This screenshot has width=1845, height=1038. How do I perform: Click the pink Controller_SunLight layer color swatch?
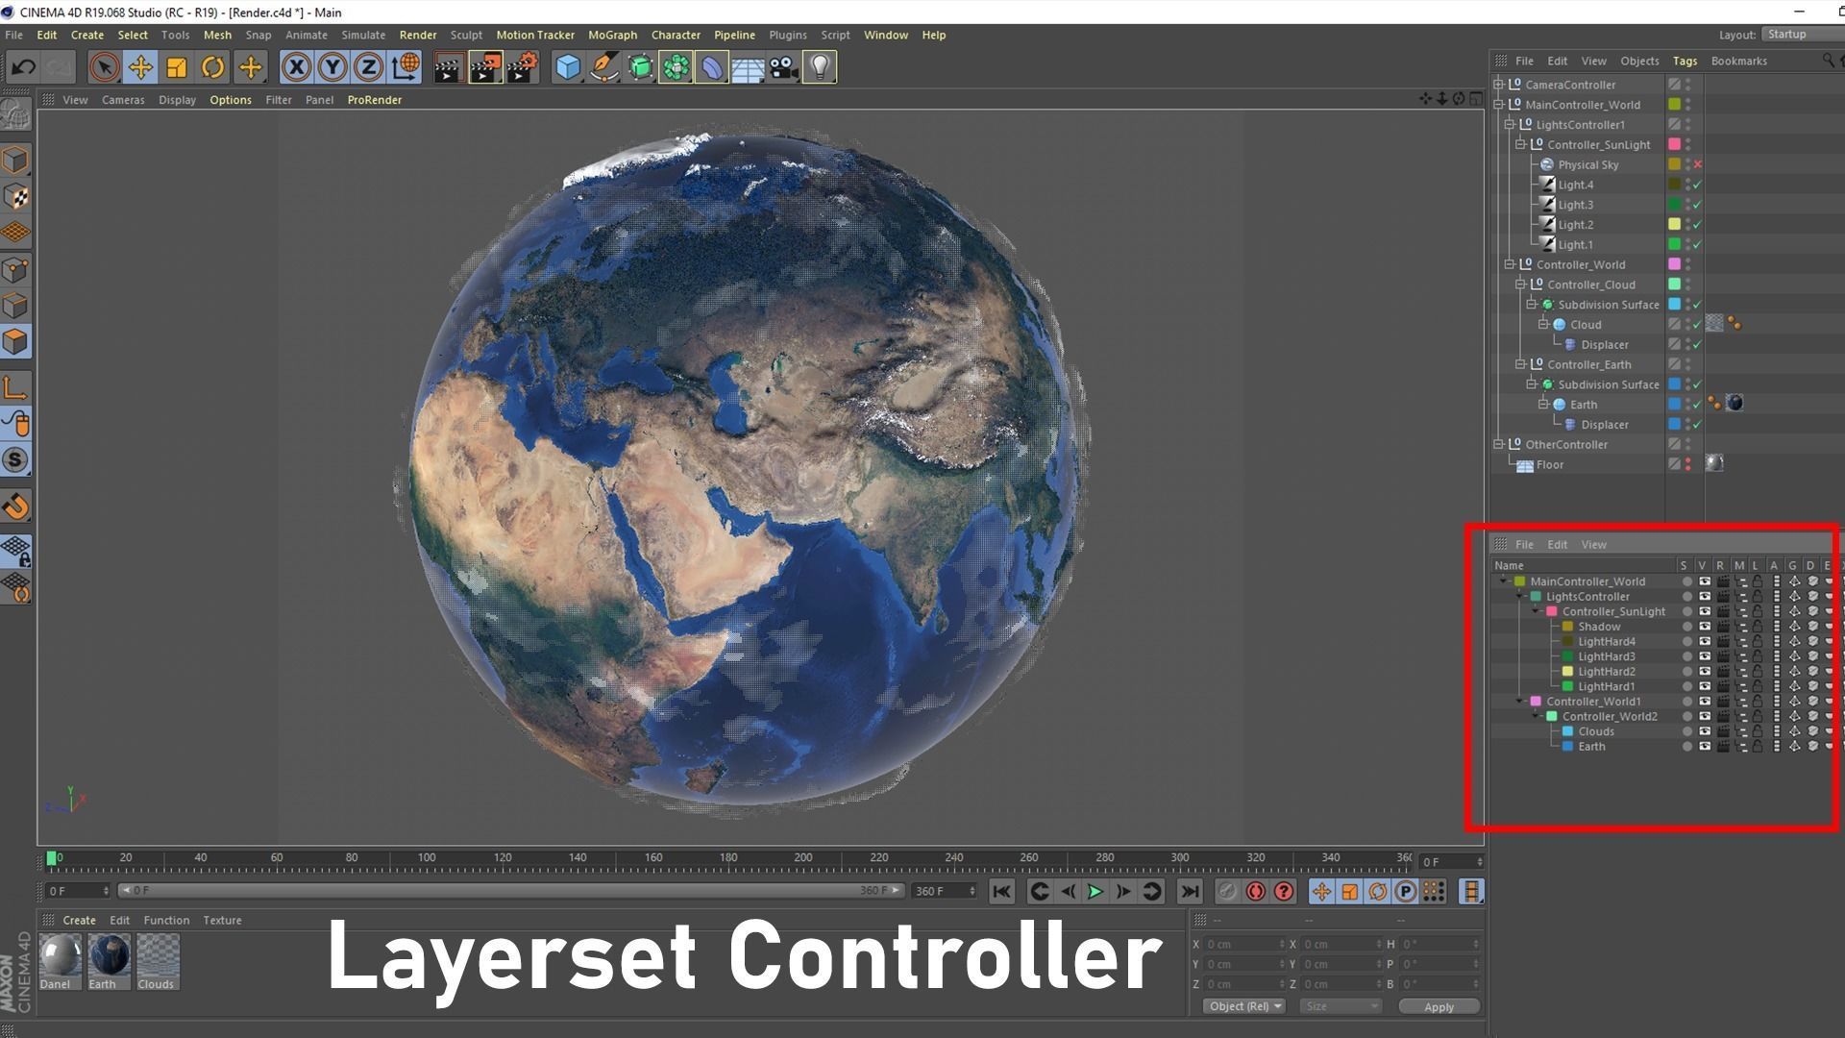click(1552, 611)
